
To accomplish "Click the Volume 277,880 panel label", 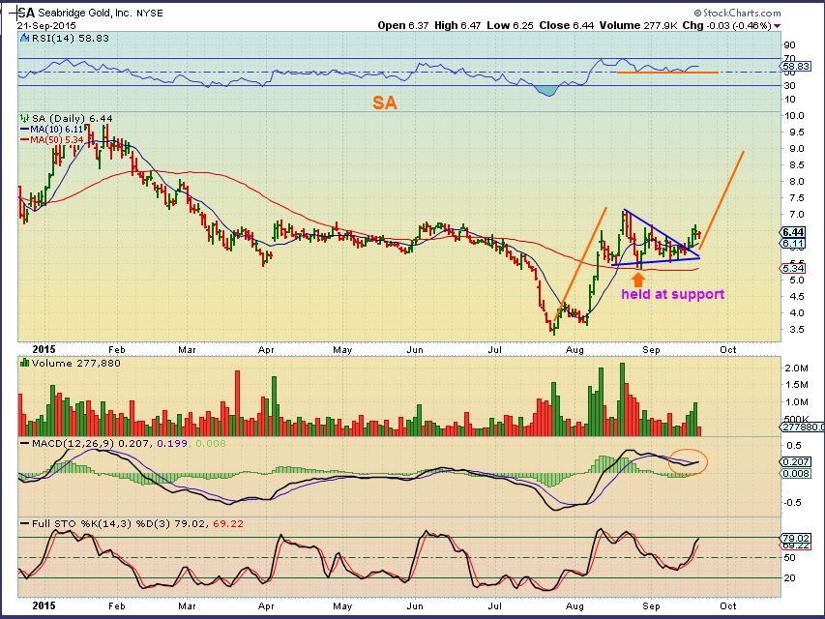I will pos(75,364).
